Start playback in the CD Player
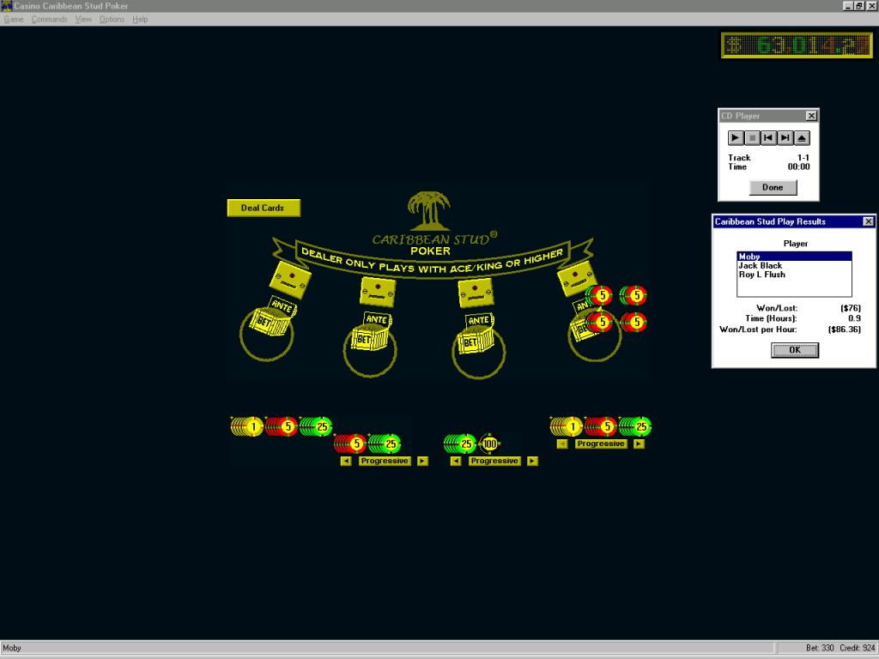 [736, 138]
